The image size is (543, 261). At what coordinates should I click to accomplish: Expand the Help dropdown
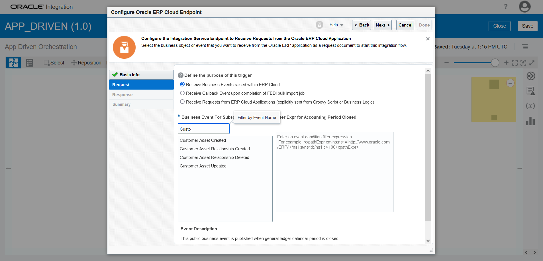(x=336, y=25)
